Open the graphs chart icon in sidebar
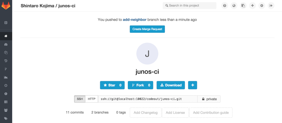This screenshot has width=282, height=123. coord(6,77)
